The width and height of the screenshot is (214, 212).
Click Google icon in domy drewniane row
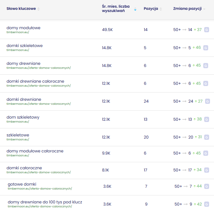point(206,65)
